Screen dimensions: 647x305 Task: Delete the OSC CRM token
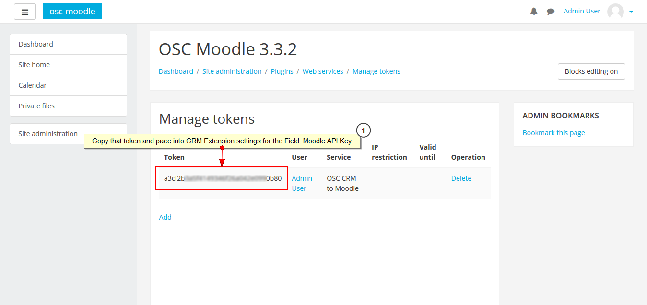(x=461, y=178)
